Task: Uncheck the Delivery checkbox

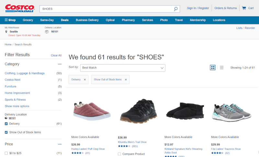Action: [x=6, y=124]
